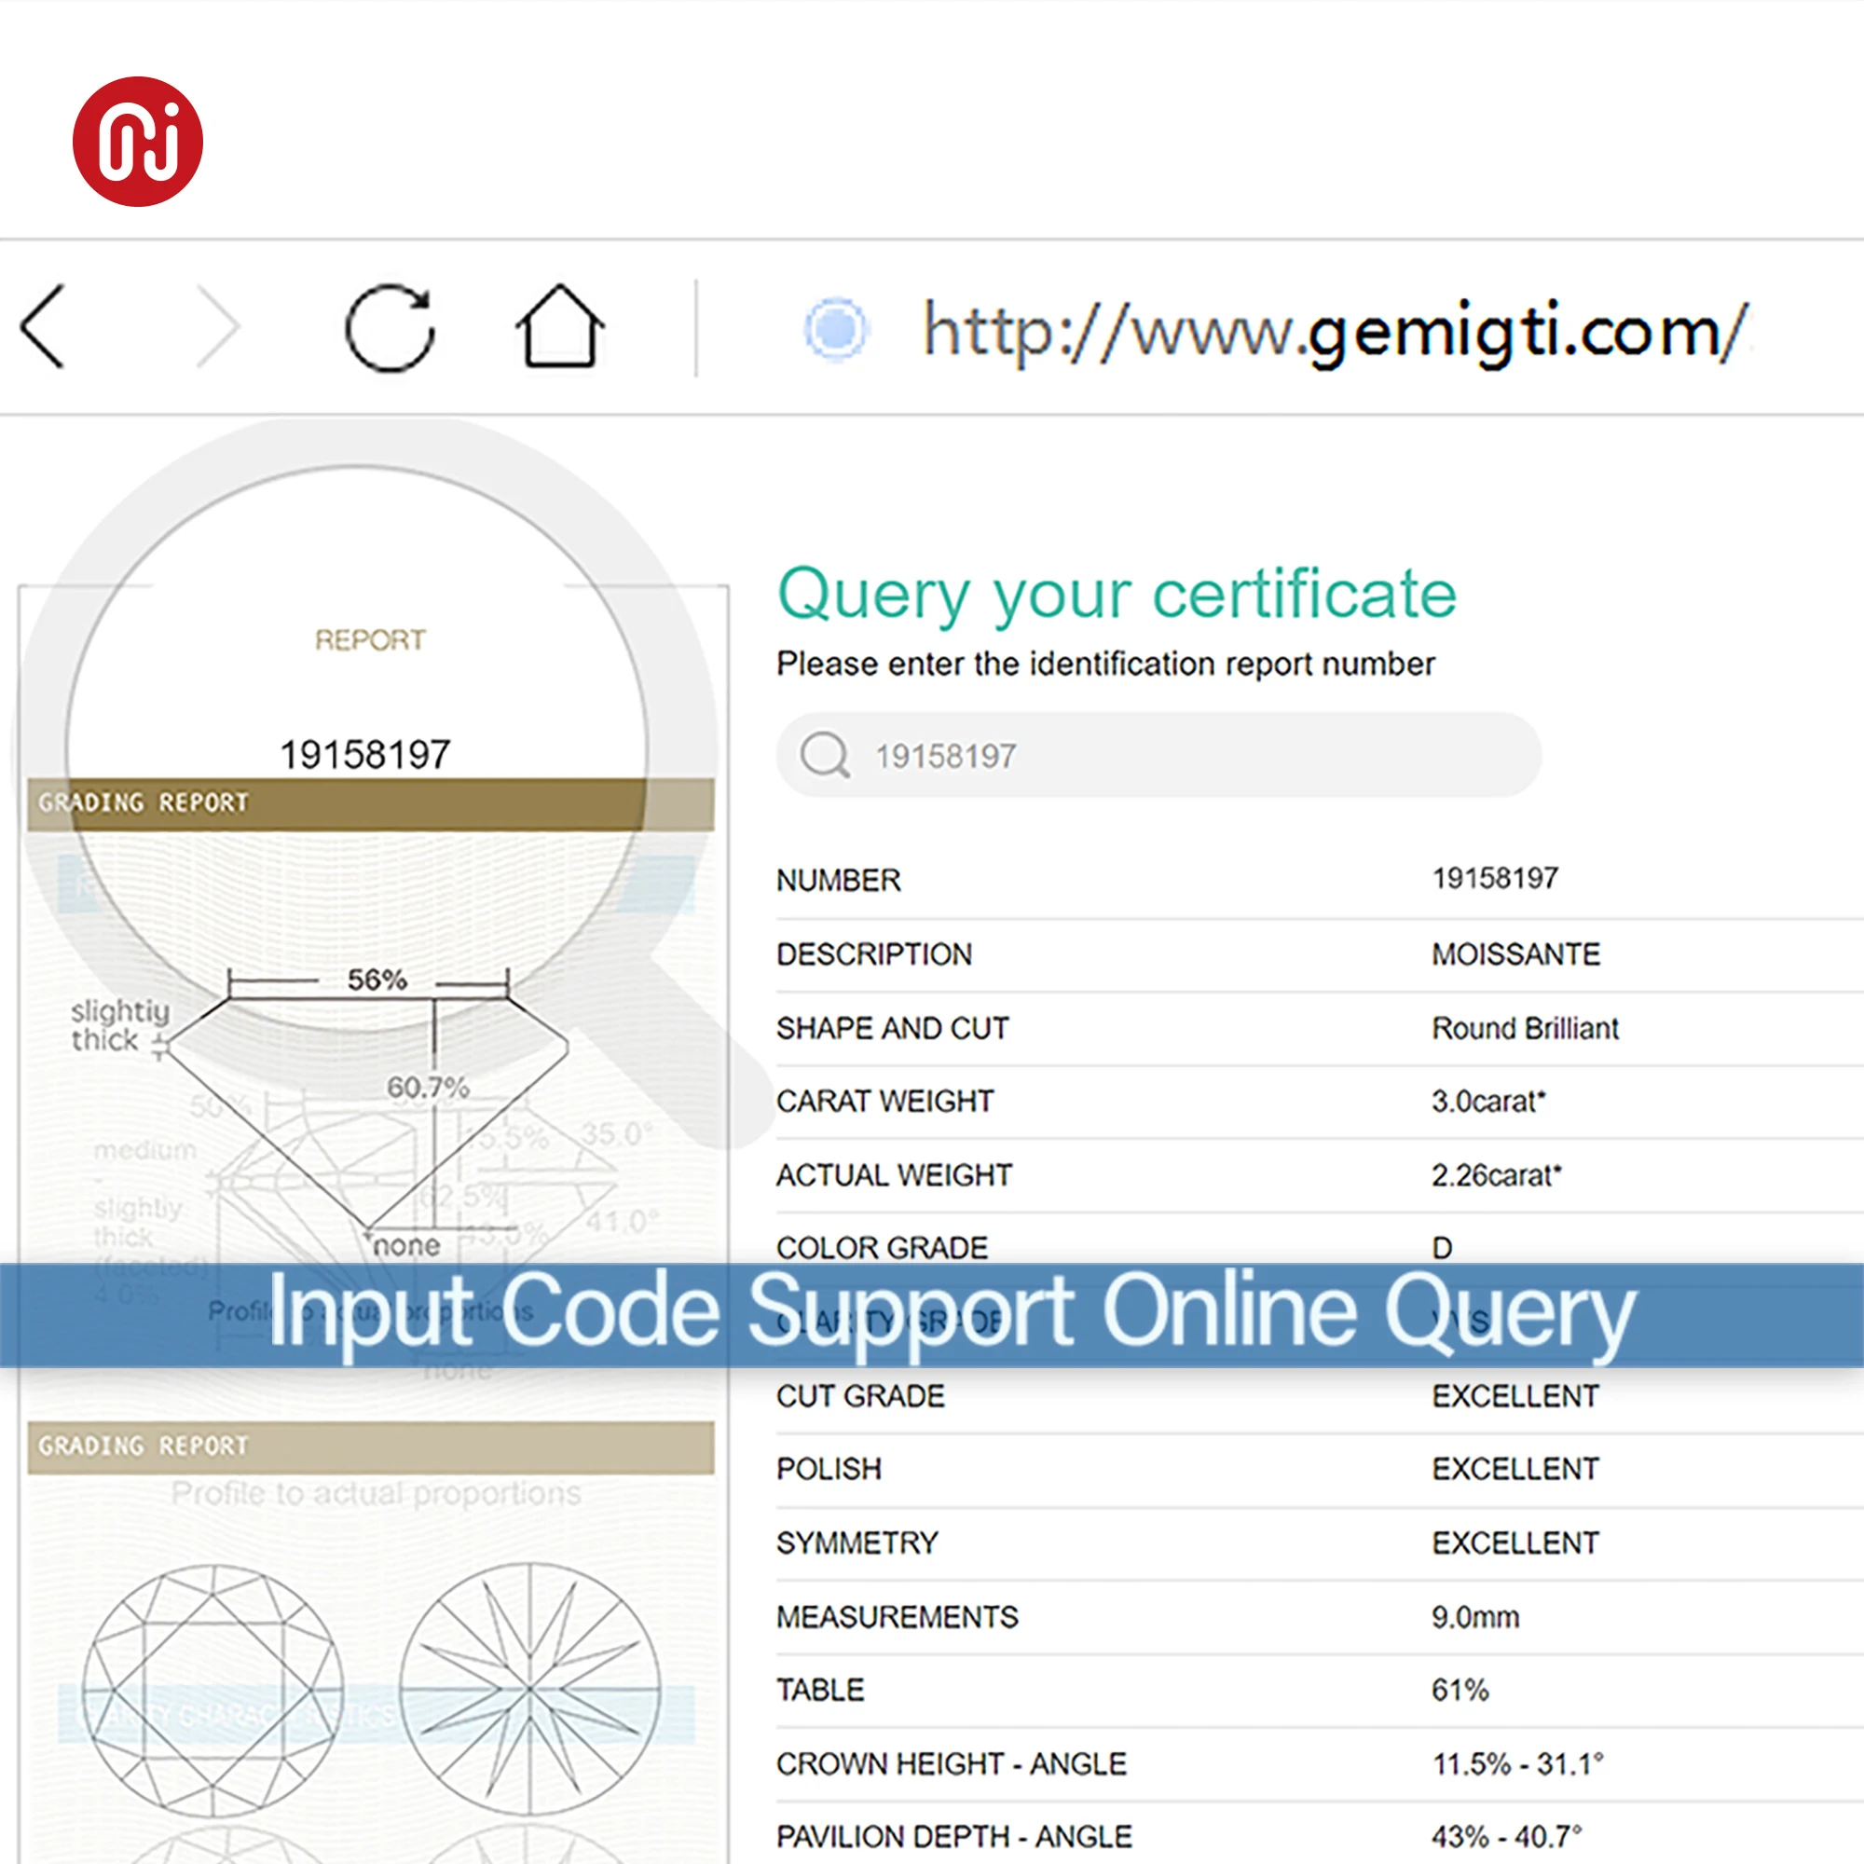Click the DESCRIPTION row label

pyautogui.click(x=874, y=954)
